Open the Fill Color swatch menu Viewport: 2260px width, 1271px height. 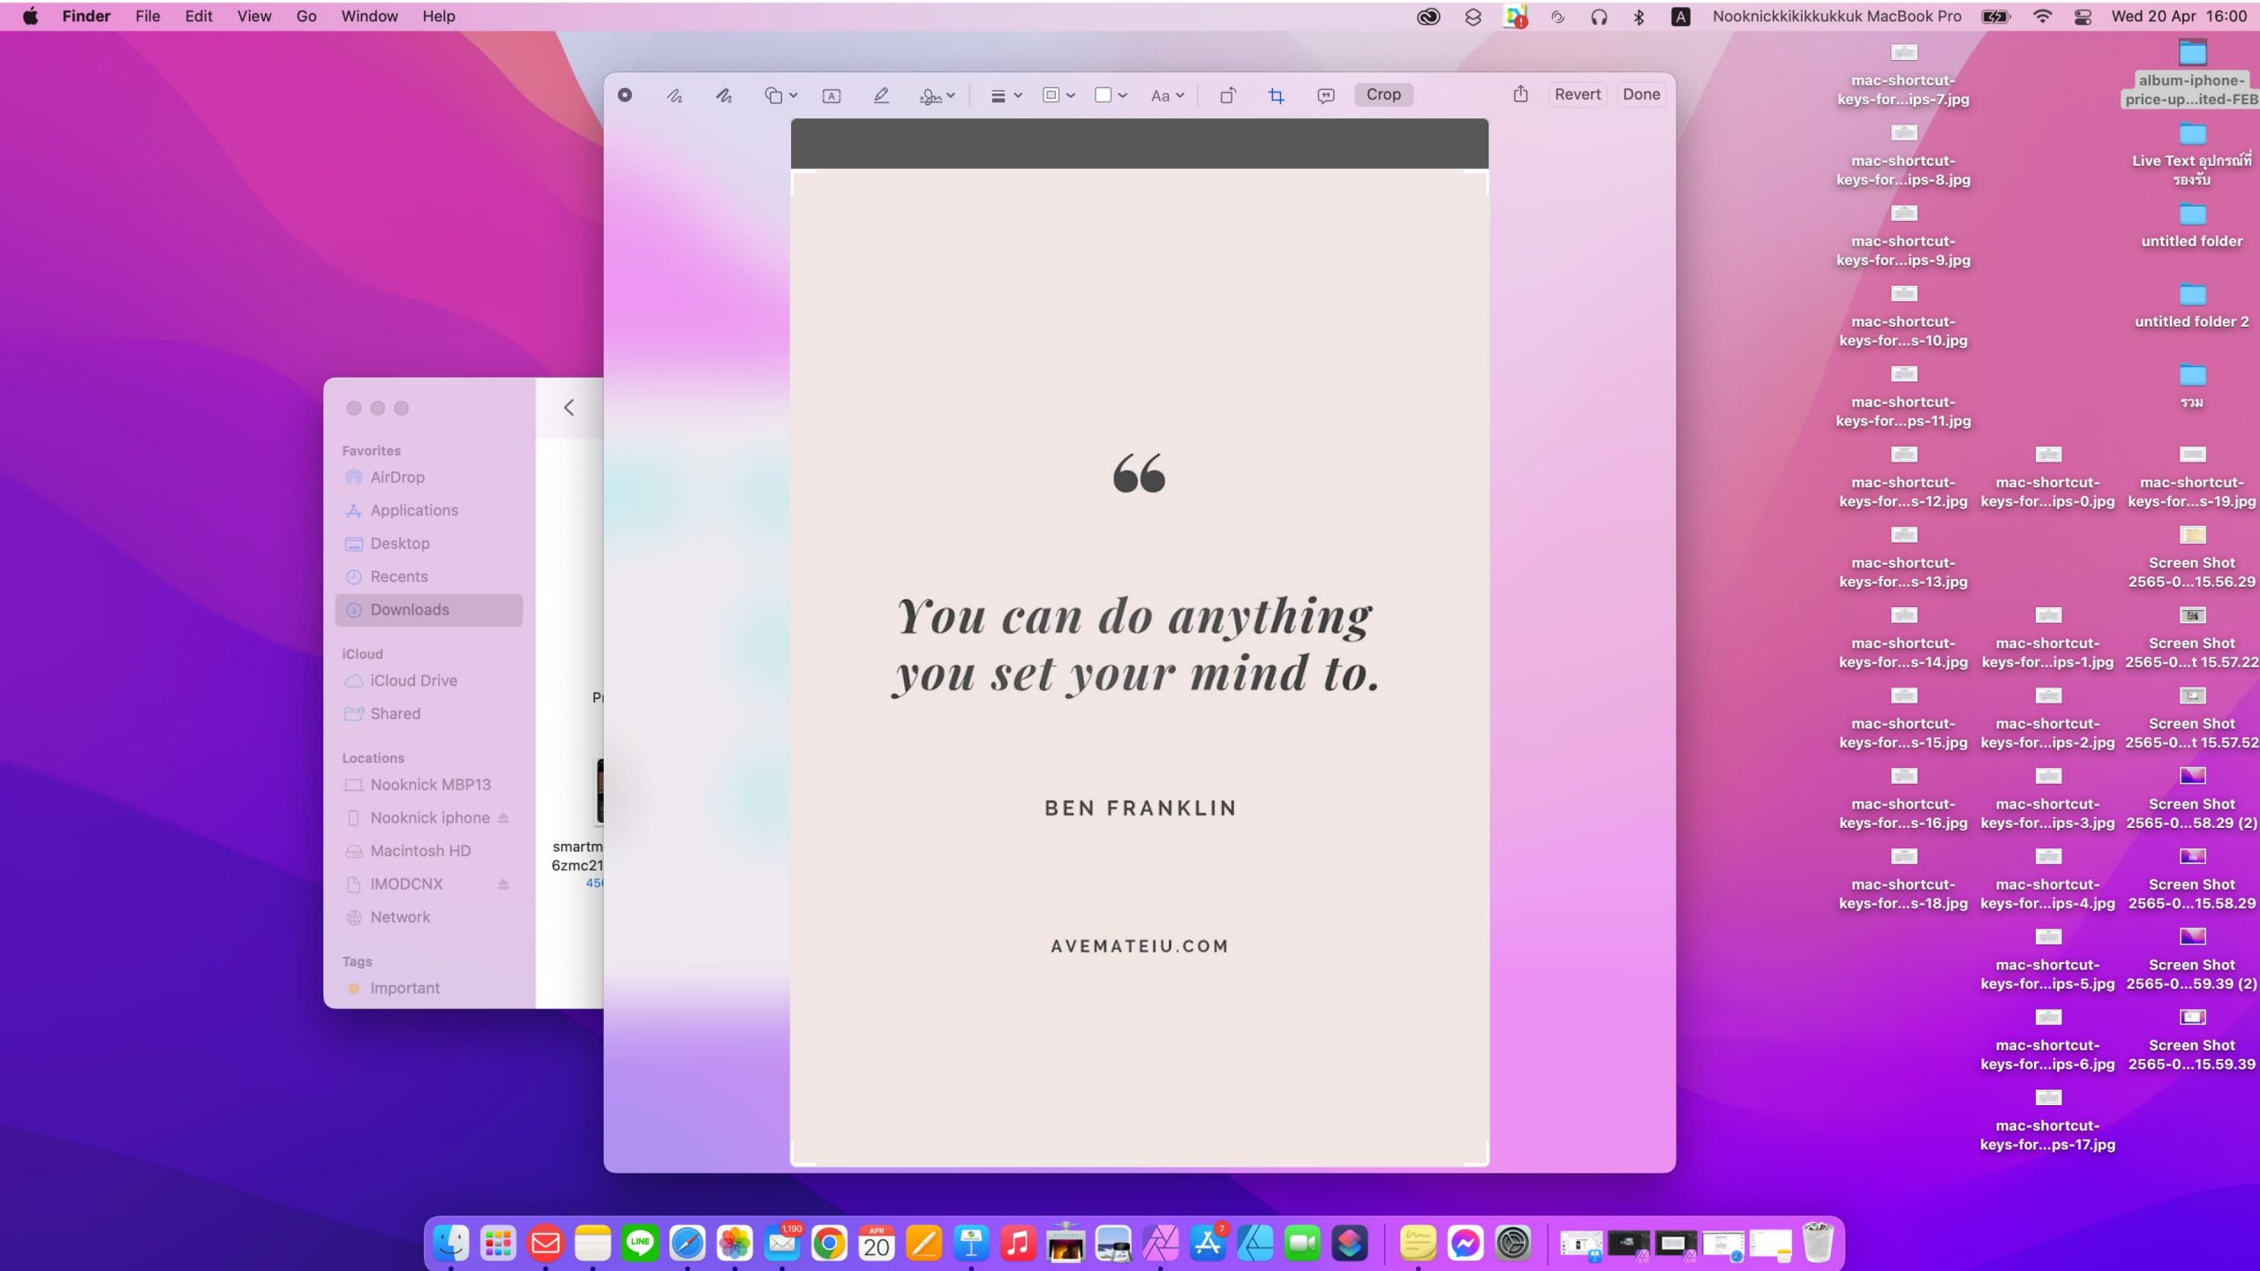point(1111,95)
